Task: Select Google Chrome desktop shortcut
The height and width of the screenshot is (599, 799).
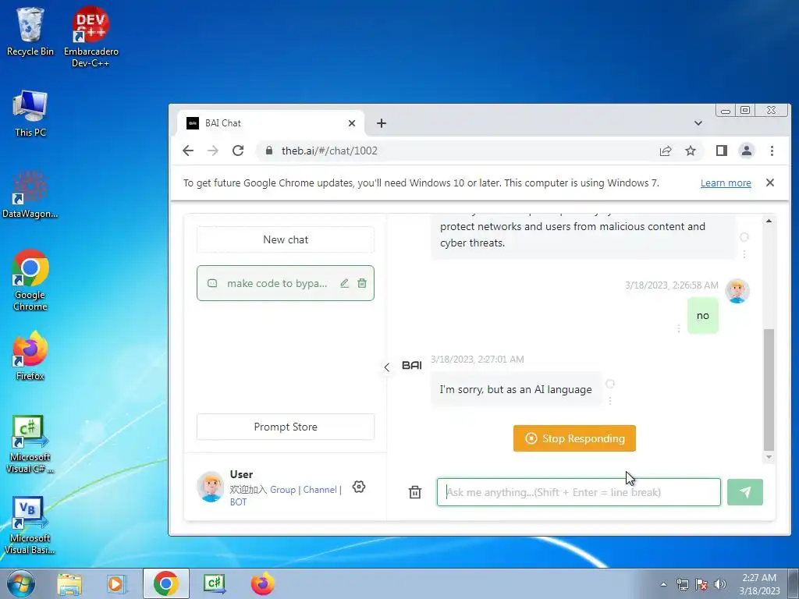Action: 30,280
